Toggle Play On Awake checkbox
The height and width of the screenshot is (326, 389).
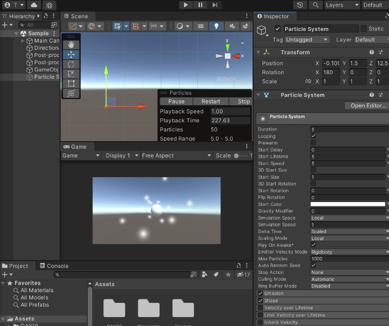click(x=313, y=245)
